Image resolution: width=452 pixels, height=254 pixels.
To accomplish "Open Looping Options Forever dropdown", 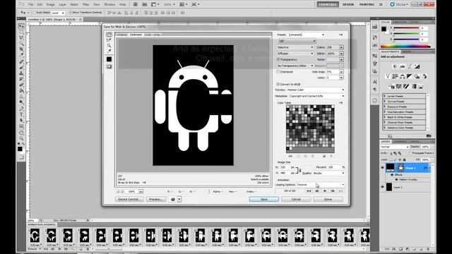I will click(320, 185).
